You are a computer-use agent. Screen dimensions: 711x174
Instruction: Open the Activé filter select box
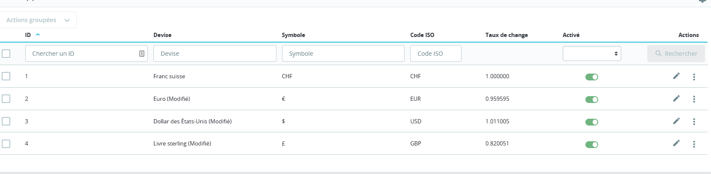click(592, 54)
